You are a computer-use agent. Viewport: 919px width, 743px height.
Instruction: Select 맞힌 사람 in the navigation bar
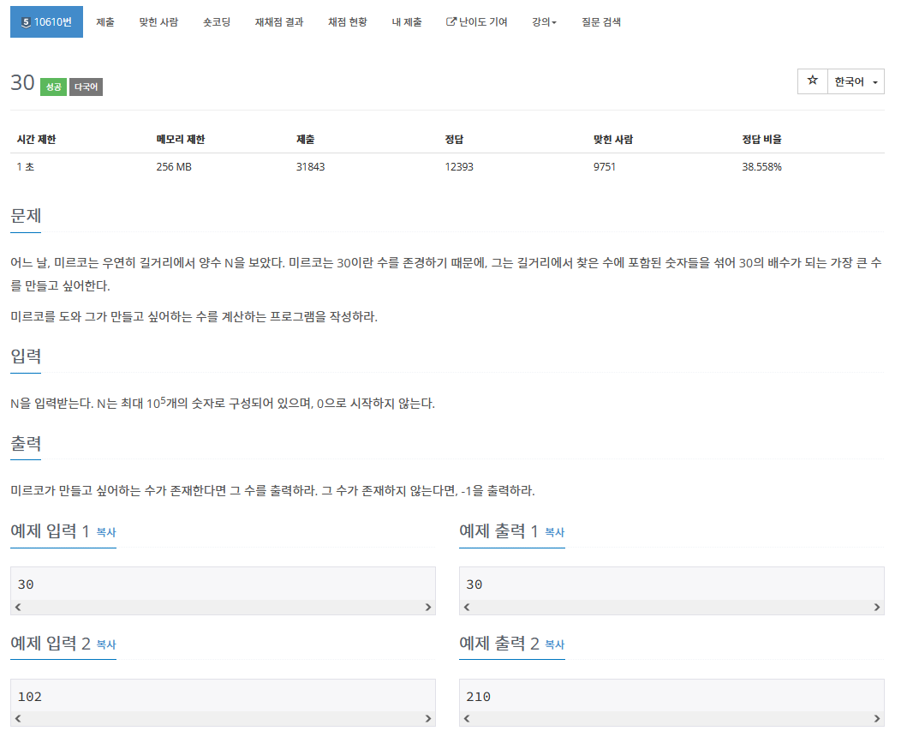158,21
